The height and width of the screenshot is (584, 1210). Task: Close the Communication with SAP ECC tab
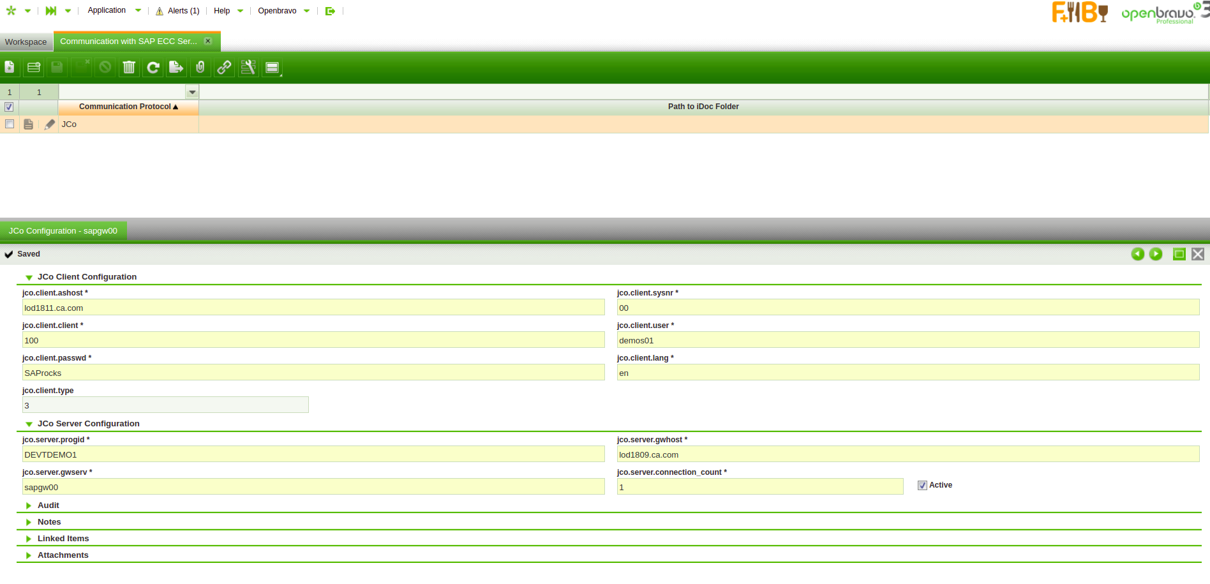tap(208, 41)
